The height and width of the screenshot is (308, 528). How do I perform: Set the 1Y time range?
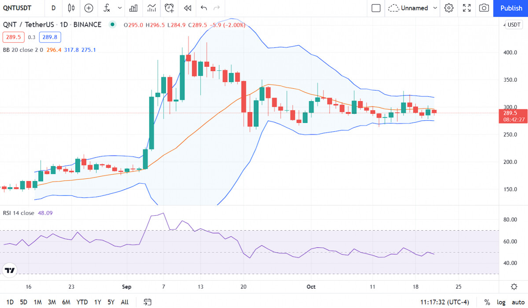98,302
